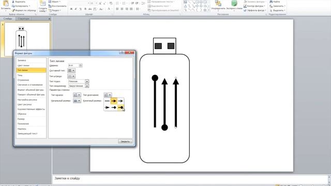This screenshot has height=186, width=331.
Task: Open Arrange (Упорядочить) in drawing group
Action: [218, 5]
